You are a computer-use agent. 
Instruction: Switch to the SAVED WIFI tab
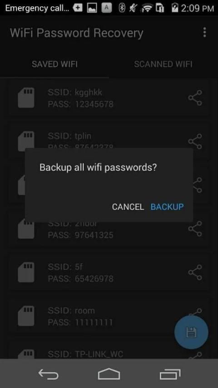pos(54,65)
